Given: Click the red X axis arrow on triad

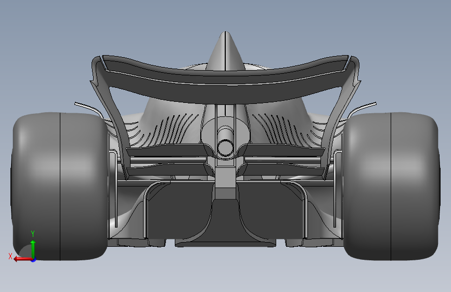Looking at the screenshot, I should (x=23, y=259).
